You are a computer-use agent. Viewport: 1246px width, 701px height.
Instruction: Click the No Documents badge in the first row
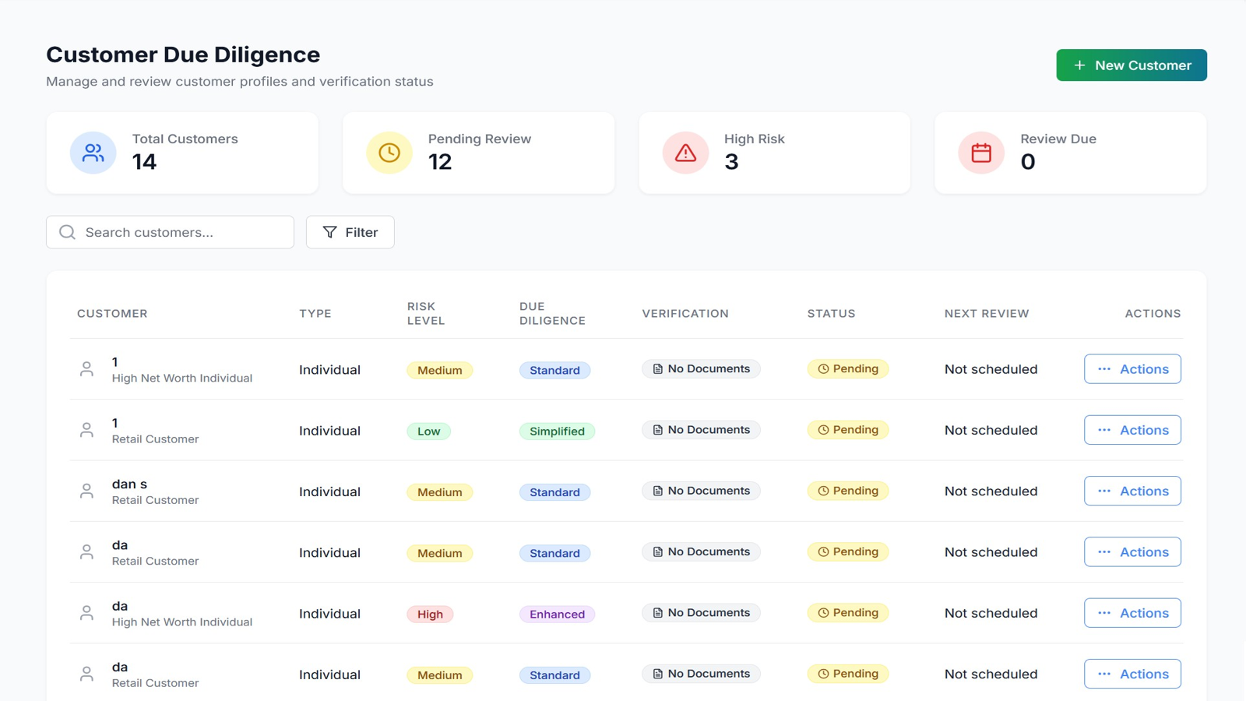tap(700, 368)
